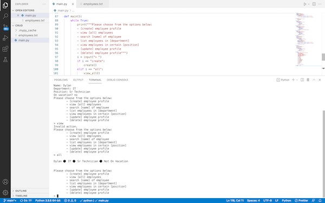Expand the .mypy_cache folder
325x203 pixels.
(x=30, y=30)
